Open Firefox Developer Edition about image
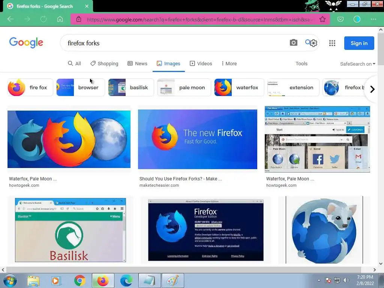The image size is (384, 288). click(206, 230)
